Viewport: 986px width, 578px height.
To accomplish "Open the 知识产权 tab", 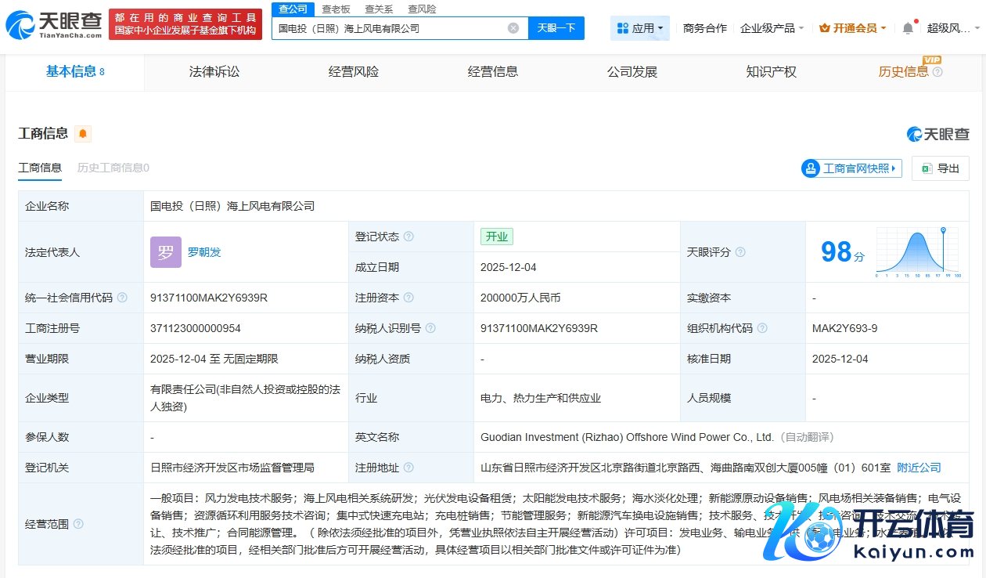I will [771, 72].
